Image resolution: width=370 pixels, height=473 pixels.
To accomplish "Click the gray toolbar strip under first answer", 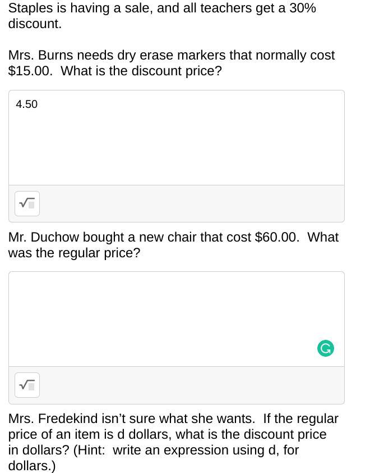I will click(x=191, y=203).
